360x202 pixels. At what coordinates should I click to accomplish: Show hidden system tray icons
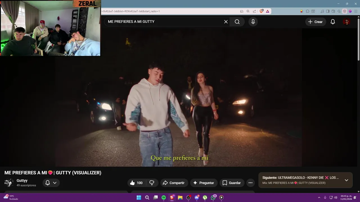tap(319, 198)
